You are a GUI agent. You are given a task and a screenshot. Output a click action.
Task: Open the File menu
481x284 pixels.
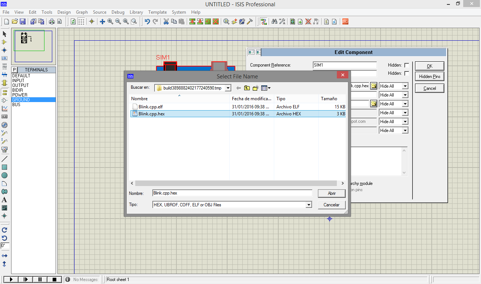(x=6, y=12)
